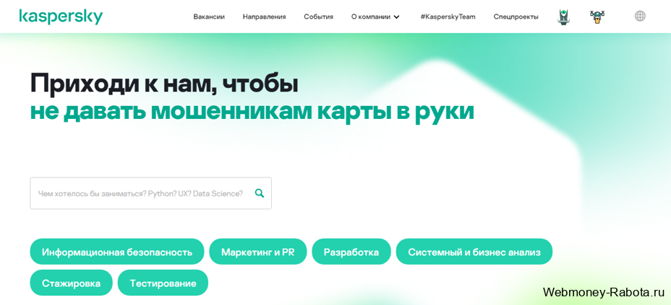Expand the О компании dropdown
Image resolution: width=671 pixels, height=305 pixels.
375,17
